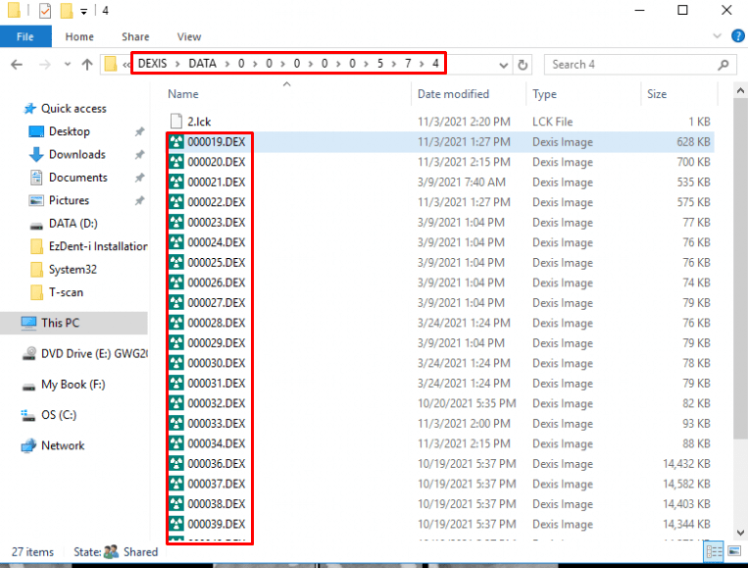Select the 2.lck file icon
The width and height of the screenshot is (748, 568).
(x=176, y=122)
